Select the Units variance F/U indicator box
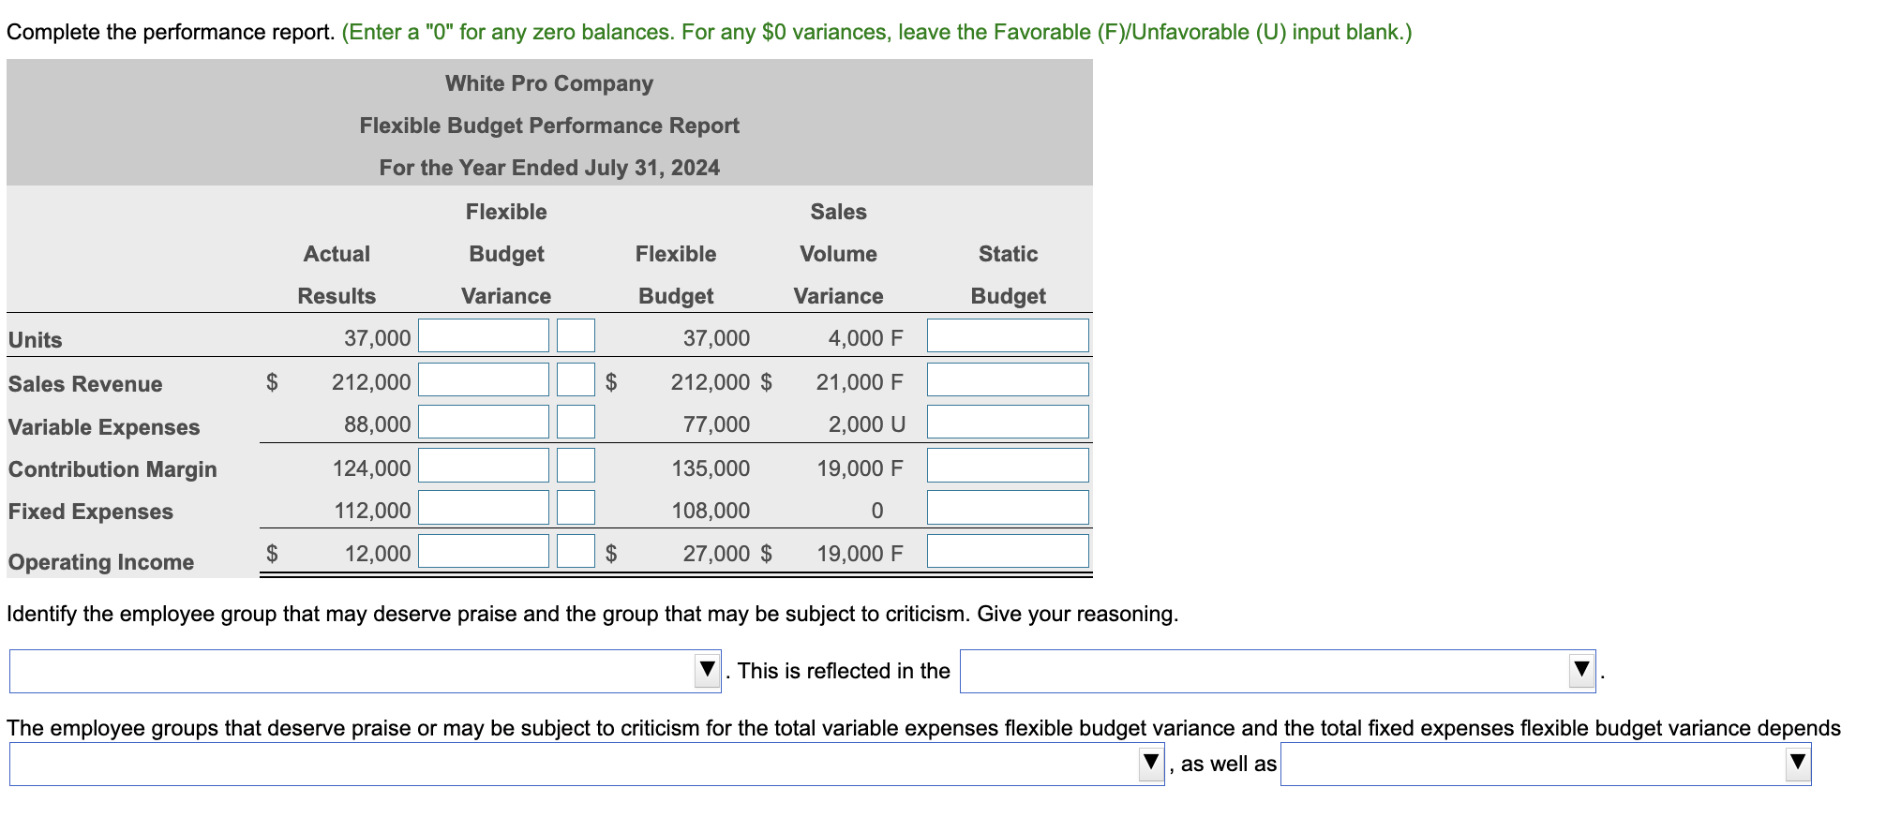The image size is (1901, 832). click(576, 335)
